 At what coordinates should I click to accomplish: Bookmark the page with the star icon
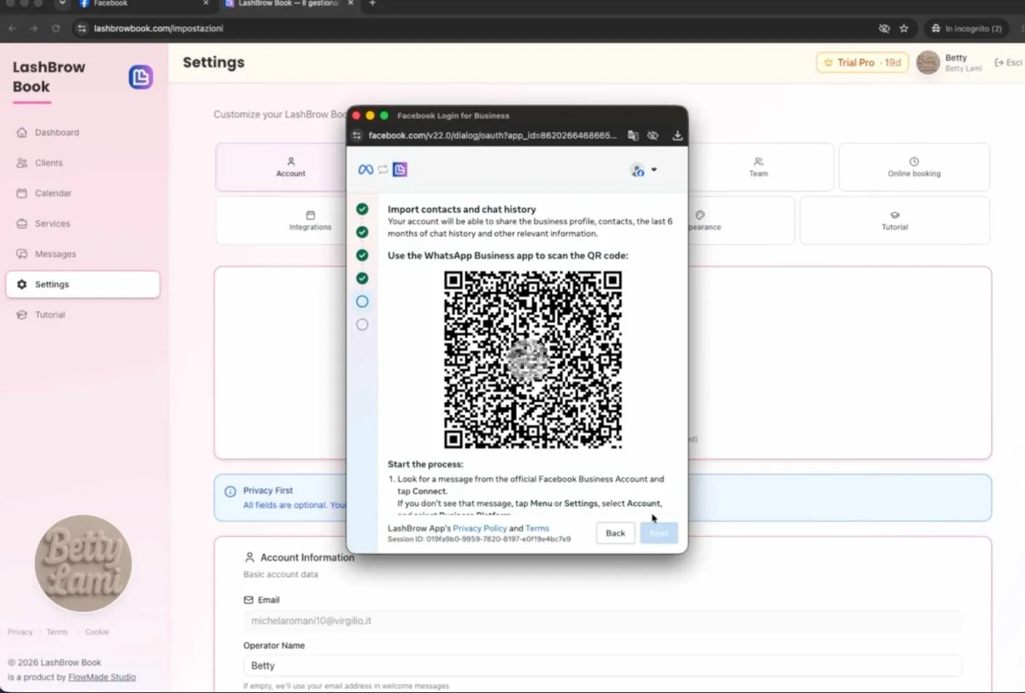[x=903, y=29]
